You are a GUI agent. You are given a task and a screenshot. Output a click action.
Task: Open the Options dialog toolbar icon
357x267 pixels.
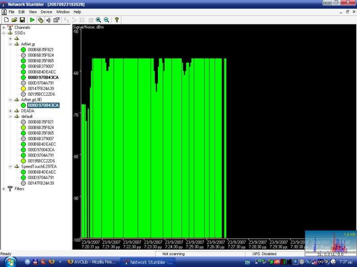point(56,20)
